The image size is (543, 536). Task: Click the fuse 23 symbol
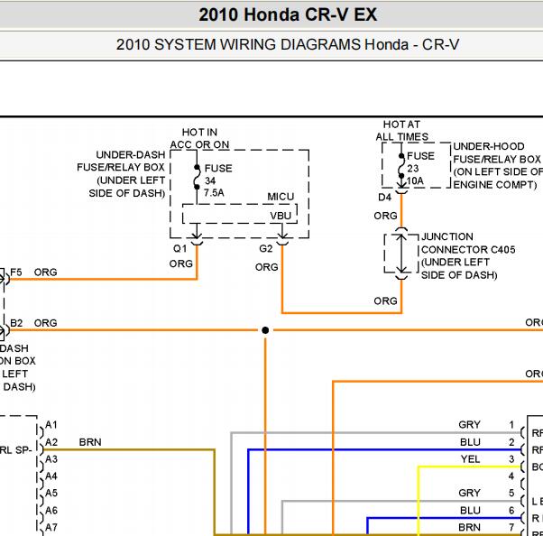[401, 166]
